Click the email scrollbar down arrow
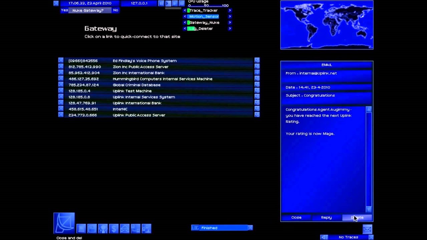The height and width of the screenshot is (240, 427). click(369, 209)
